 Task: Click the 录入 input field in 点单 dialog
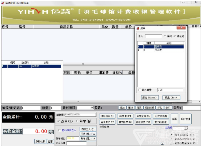tap(154, 36)
